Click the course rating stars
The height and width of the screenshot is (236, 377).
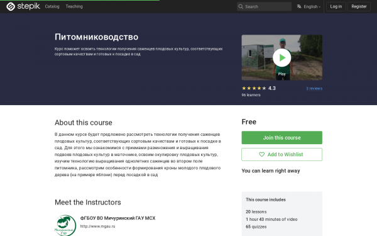(254, 88)
